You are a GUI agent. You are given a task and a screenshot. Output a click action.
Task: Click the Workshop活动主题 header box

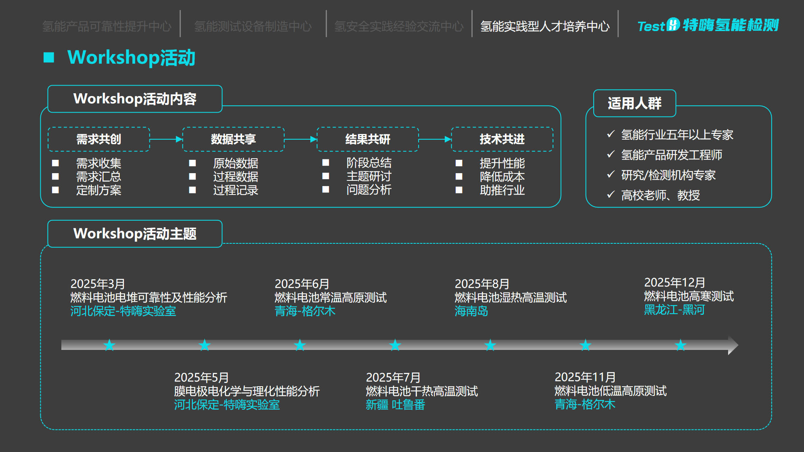[x=135, y=234]
